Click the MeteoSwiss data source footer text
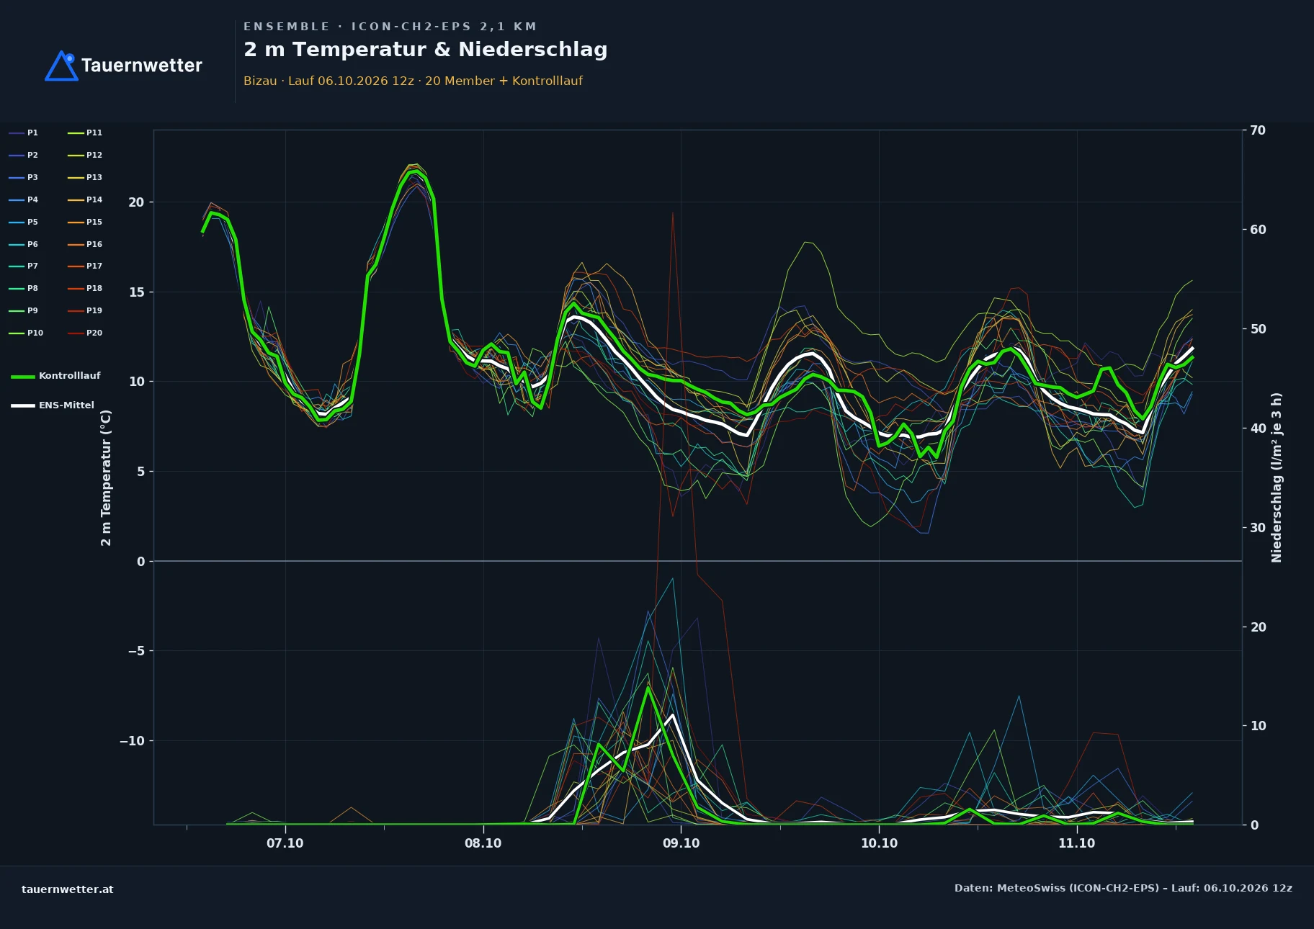 (1123, 888)
